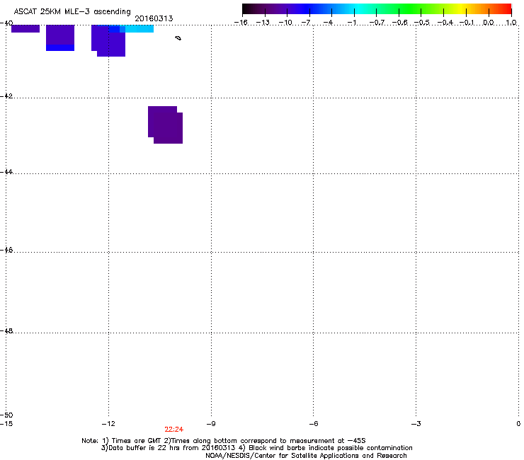Click the small black wind barb symbol

(178, 38)
